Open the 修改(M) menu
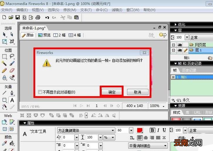Screen dimensions: 213x151 point(70,10)
